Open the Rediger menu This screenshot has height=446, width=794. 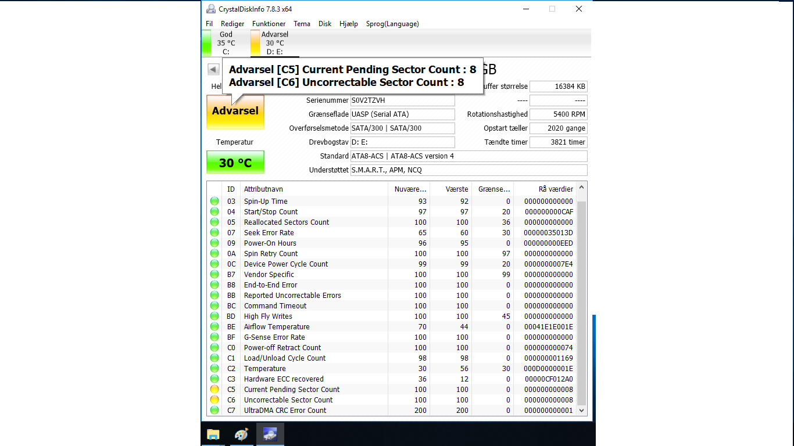tap(233, 24)
